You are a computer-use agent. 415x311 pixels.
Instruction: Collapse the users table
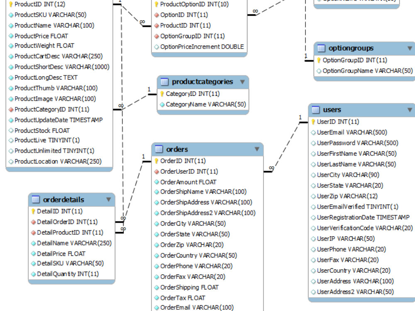(410, 110)
